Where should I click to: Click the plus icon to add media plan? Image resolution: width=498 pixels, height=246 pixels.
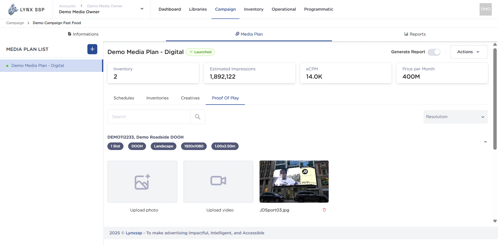(x=92, y=49)
